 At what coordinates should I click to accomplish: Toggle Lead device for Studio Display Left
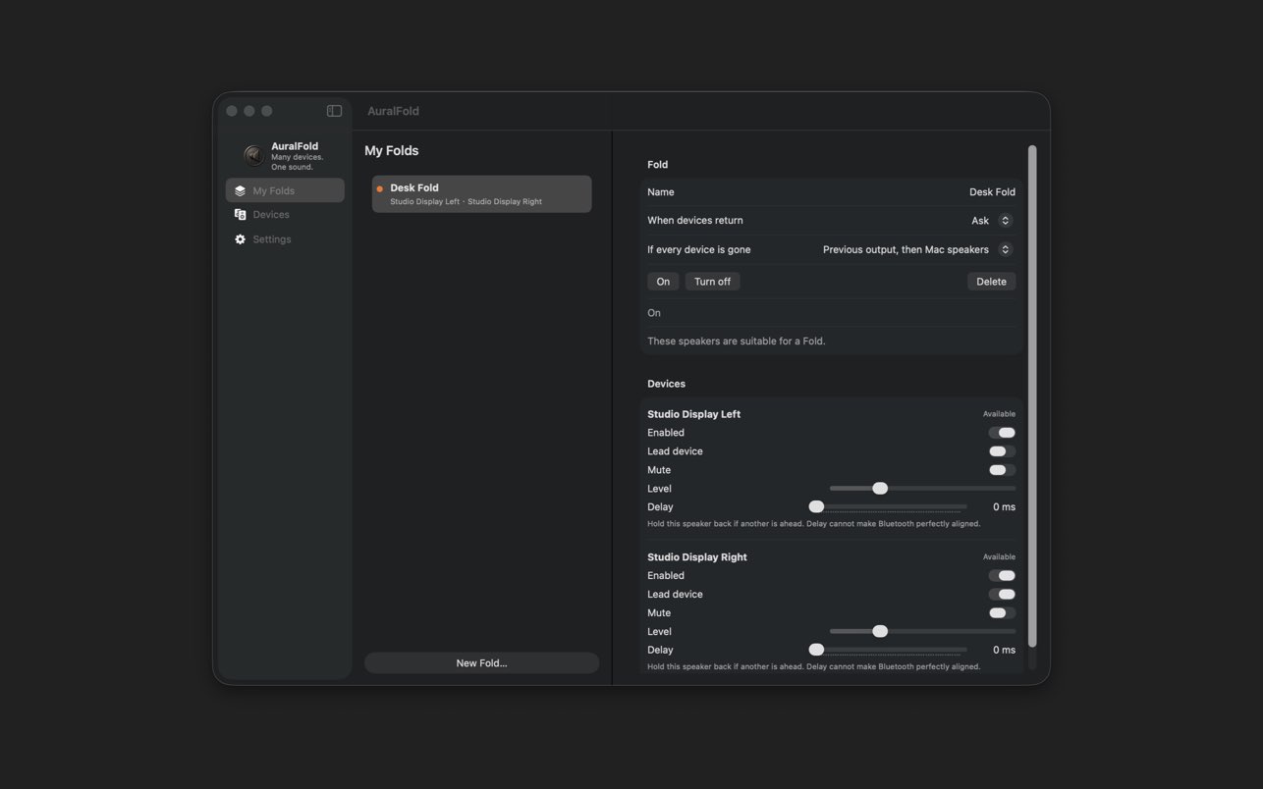click(1002, 451)
